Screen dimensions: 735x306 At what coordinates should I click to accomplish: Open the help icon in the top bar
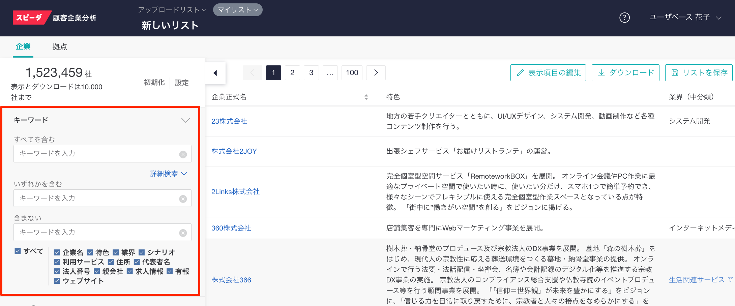point(624,18)
